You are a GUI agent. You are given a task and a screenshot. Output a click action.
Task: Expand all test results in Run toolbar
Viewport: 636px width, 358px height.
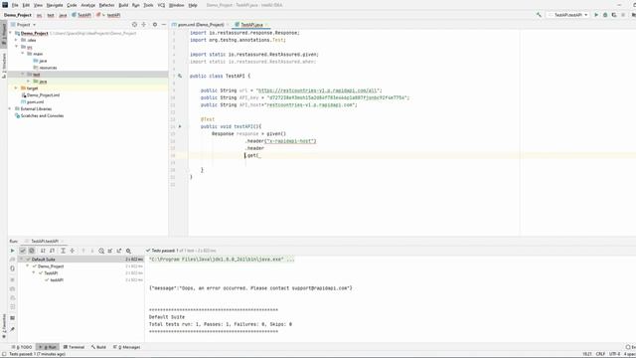[63, 251]
